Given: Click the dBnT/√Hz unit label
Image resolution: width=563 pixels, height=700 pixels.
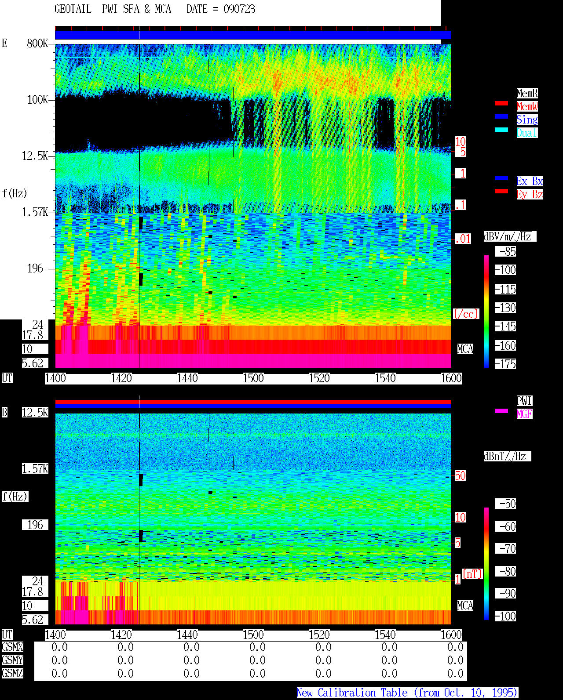Looking at the screenshot, I should pyautogui.click(x=507, y=456).
